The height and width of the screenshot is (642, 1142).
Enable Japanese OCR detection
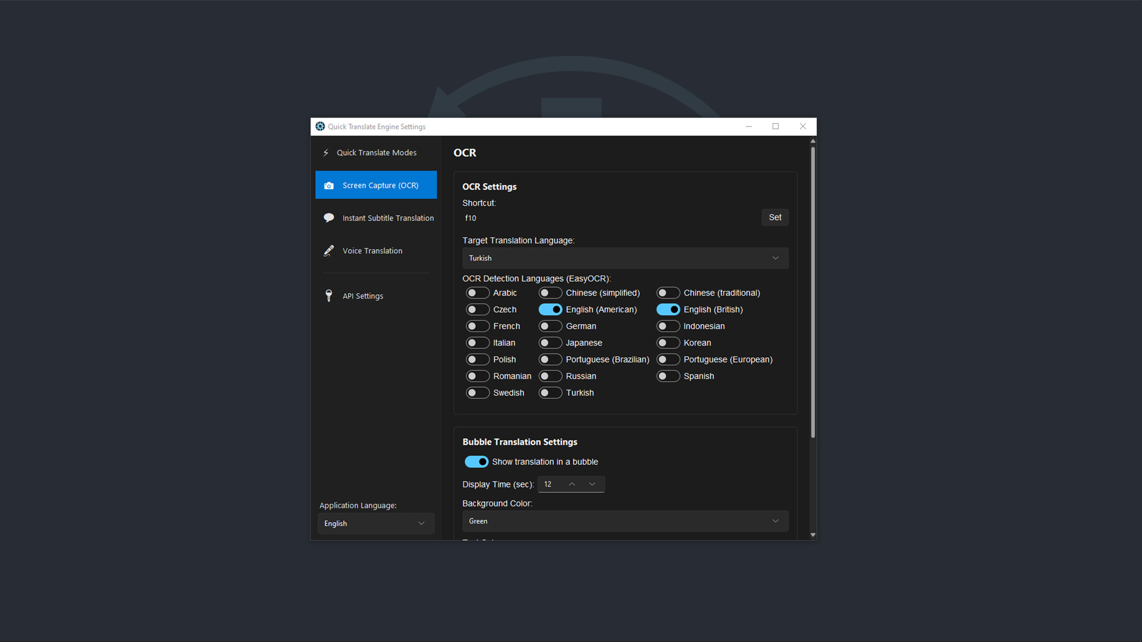(550, 342)
